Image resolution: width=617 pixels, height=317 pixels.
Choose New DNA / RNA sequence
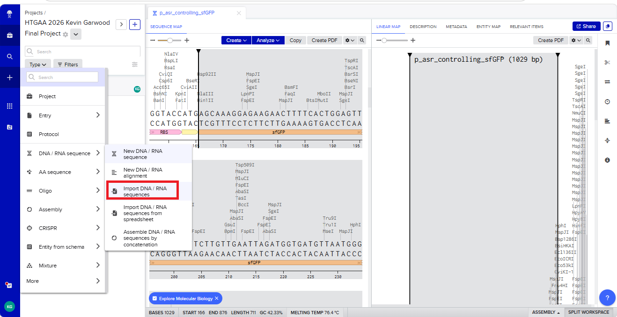point(148,154)
